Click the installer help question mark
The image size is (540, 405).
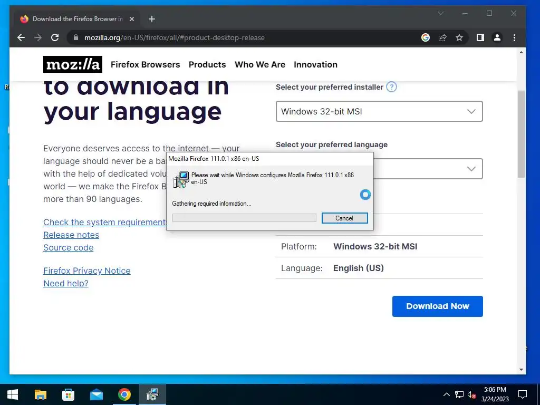[x=391, y=87]
